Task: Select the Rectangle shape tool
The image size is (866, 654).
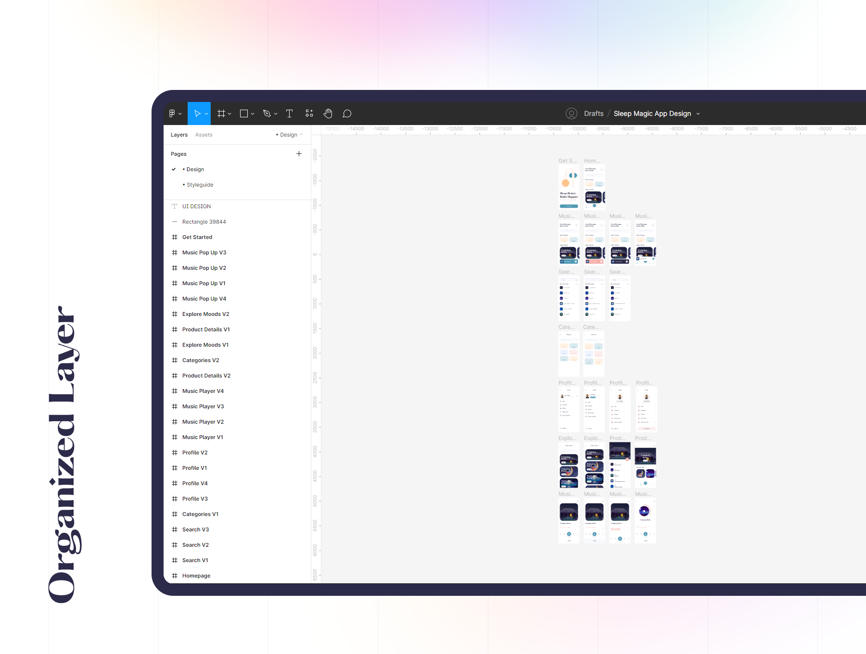Action: (244, 113)
